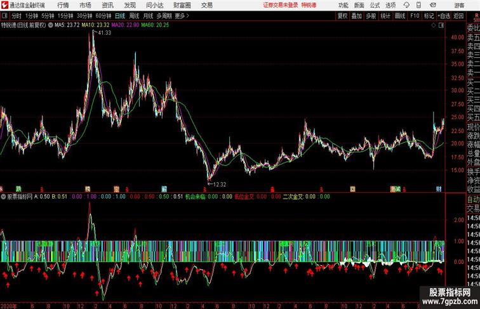This screenshot has width=480, height=309.
Task: Click the Tongdaxin red logo icon
Action: (4, 5)
